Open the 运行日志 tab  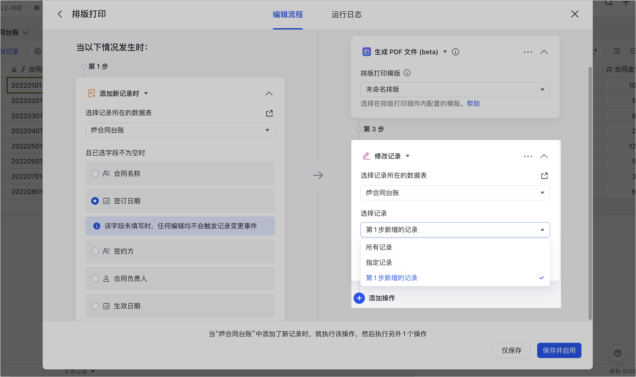pyautogui.click(x=346, y=14)
